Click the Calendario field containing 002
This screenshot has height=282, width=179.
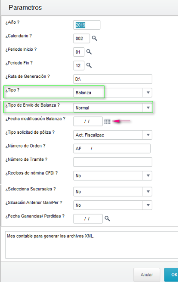[81, 39]
